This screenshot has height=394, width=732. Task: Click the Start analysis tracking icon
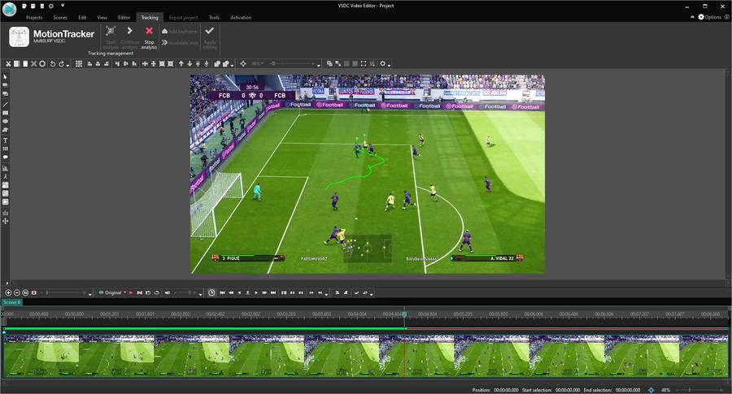click(111, 31)
